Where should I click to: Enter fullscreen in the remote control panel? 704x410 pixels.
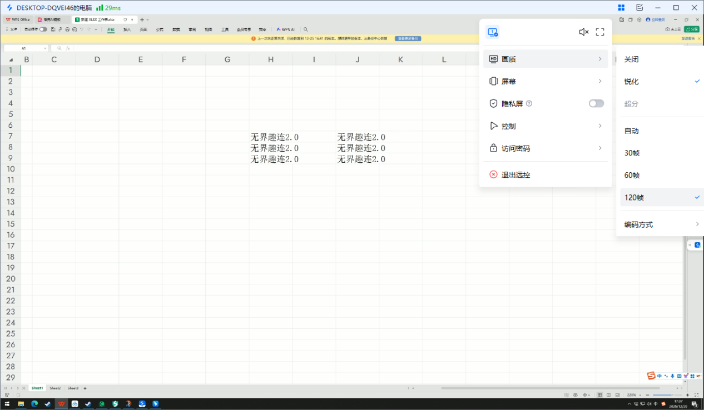pyautogui.click(x=599, y=32)
